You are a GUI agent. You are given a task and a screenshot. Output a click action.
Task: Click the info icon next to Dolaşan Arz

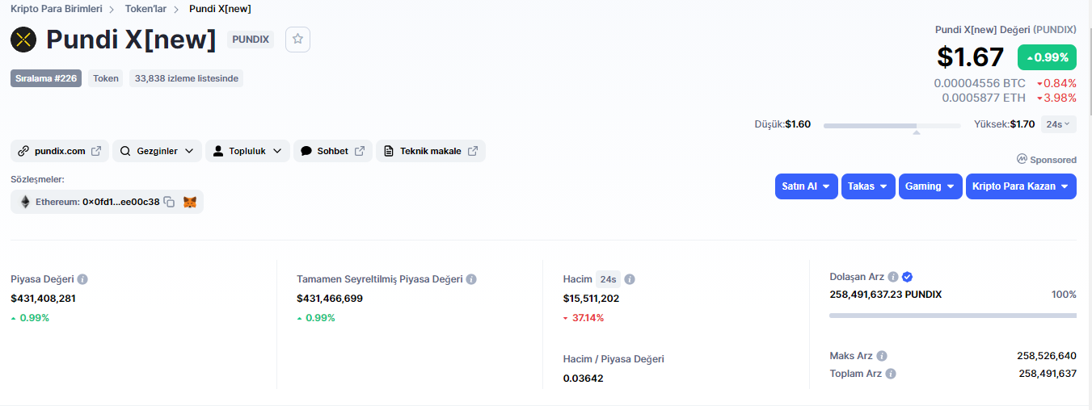pyautogui.click(x=893, y=277)
